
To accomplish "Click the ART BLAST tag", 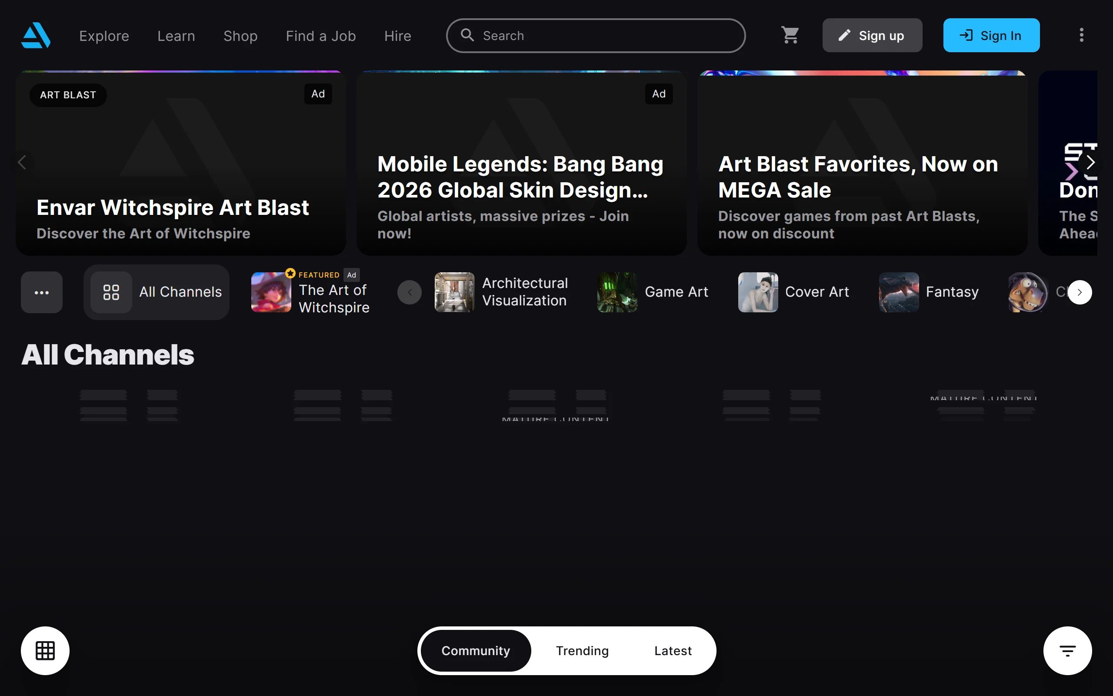I will click(68, 95).
